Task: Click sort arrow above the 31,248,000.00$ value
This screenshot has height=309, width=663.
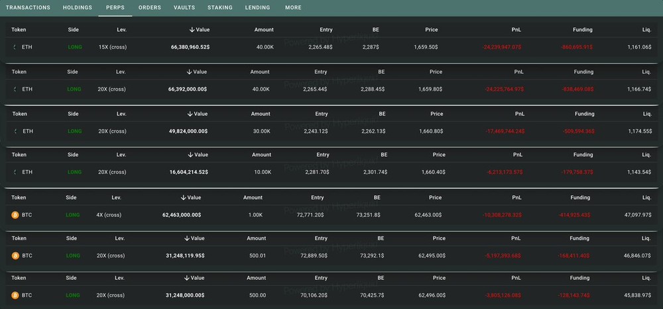Action: (x=187, y=278)
